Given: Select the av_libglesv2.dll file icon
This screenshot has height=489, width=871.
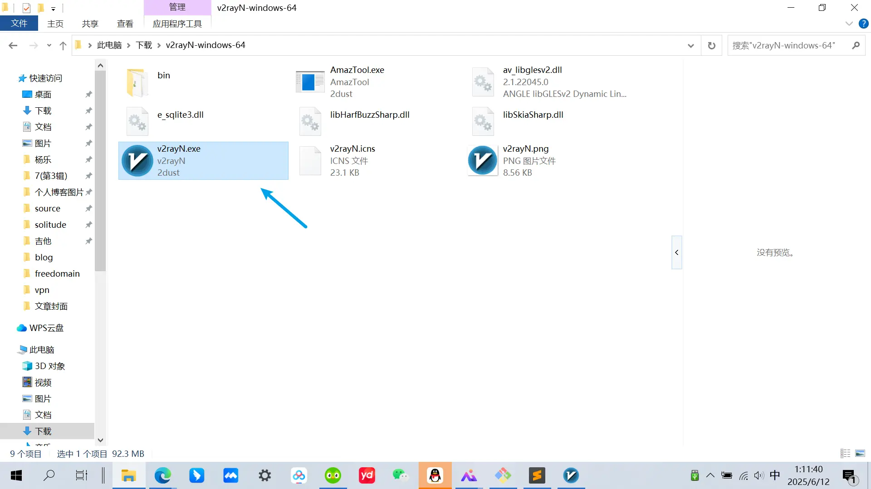Looking at the screenshot, I should (483, 82).
